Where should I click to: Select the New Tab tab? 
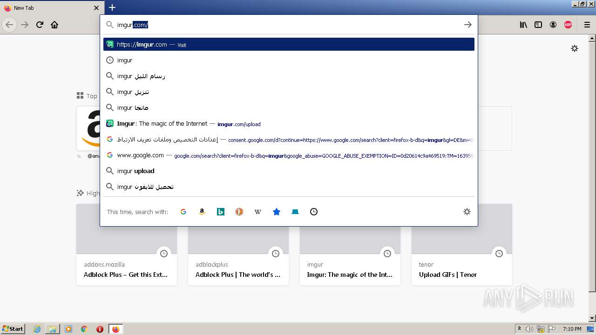pos(52,8)
